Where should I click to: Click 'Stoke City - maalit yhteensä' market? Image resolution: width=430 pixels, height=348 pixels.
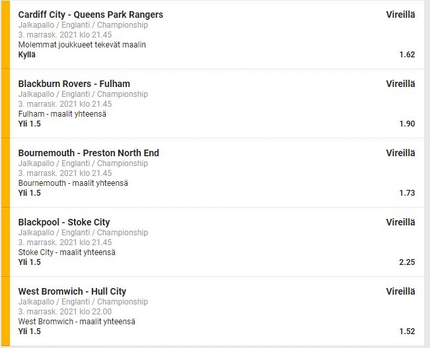click(x=67, y=252)
